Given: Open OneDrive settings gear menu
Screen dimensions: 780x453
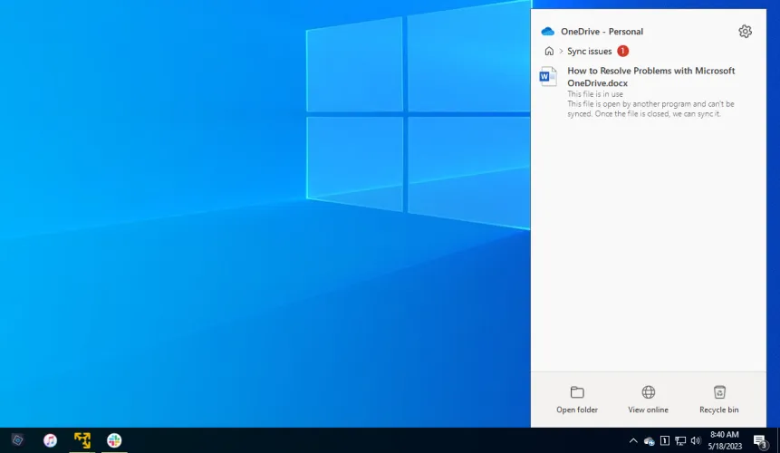Looking at the screenshot, I should click(745, 32).
